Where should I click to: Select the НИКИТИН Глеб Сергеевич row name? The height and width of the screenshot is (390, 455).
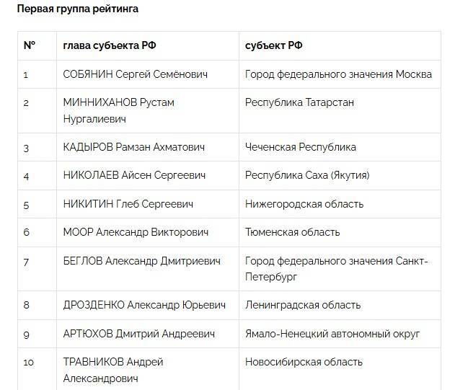coord(128,204)
